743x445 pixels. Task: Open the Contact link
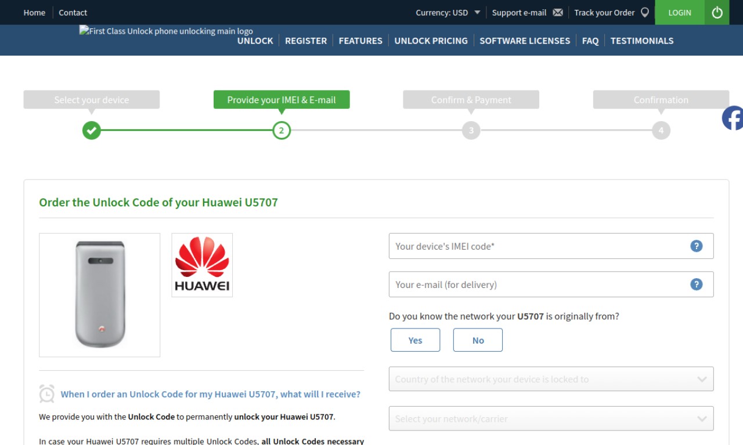(73, 12)
